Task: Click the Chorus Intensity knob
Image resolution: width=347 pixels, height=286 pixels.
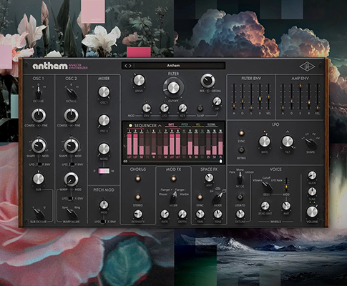Action: tap(137, 214)
